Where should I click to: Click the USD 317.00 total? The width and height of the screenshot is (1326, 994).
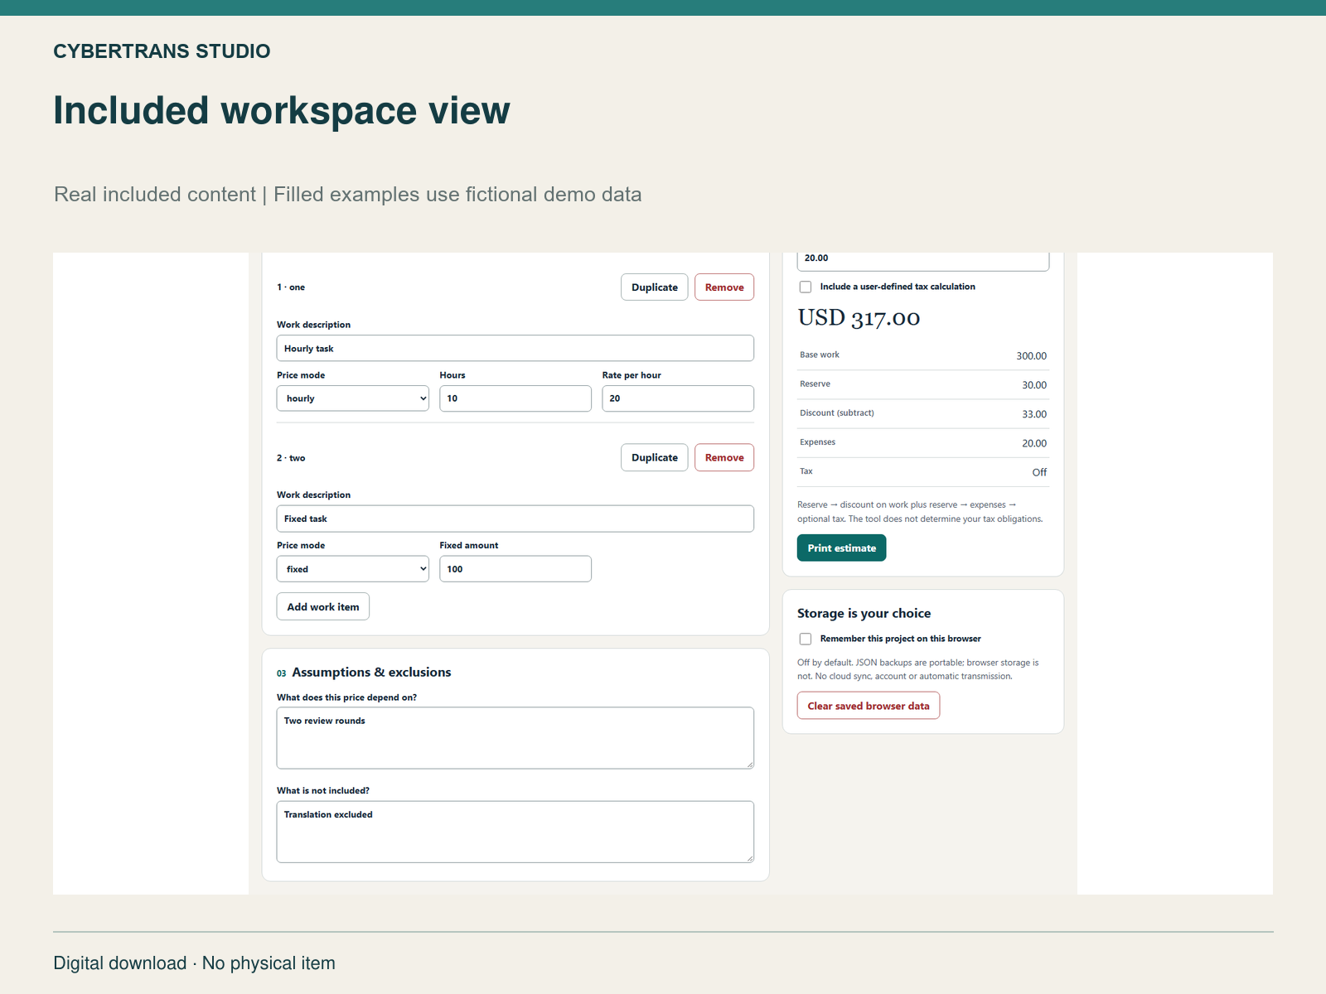[859, 318]
